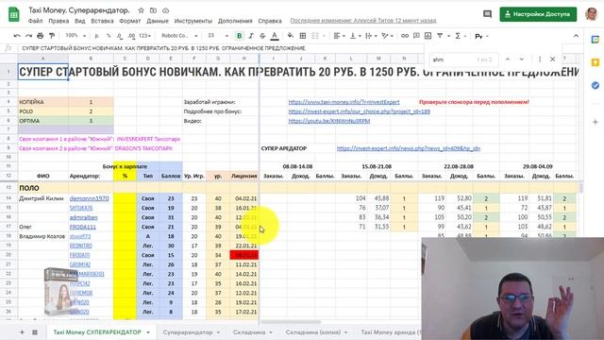Click the move to folder icon
The height and width of the screenshot is (340, 604).
[153, 10]
